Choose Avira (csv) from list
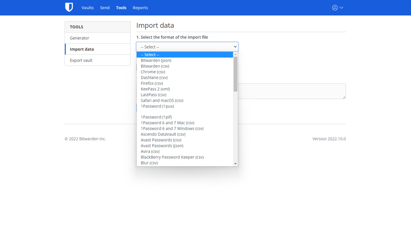Viewport: 411px width, 231px height. [x=185, y=152]
